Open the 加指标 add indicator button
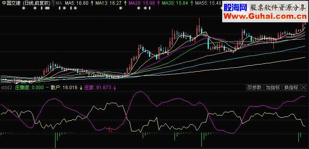 pyautogui.click(x=273, y=88)
